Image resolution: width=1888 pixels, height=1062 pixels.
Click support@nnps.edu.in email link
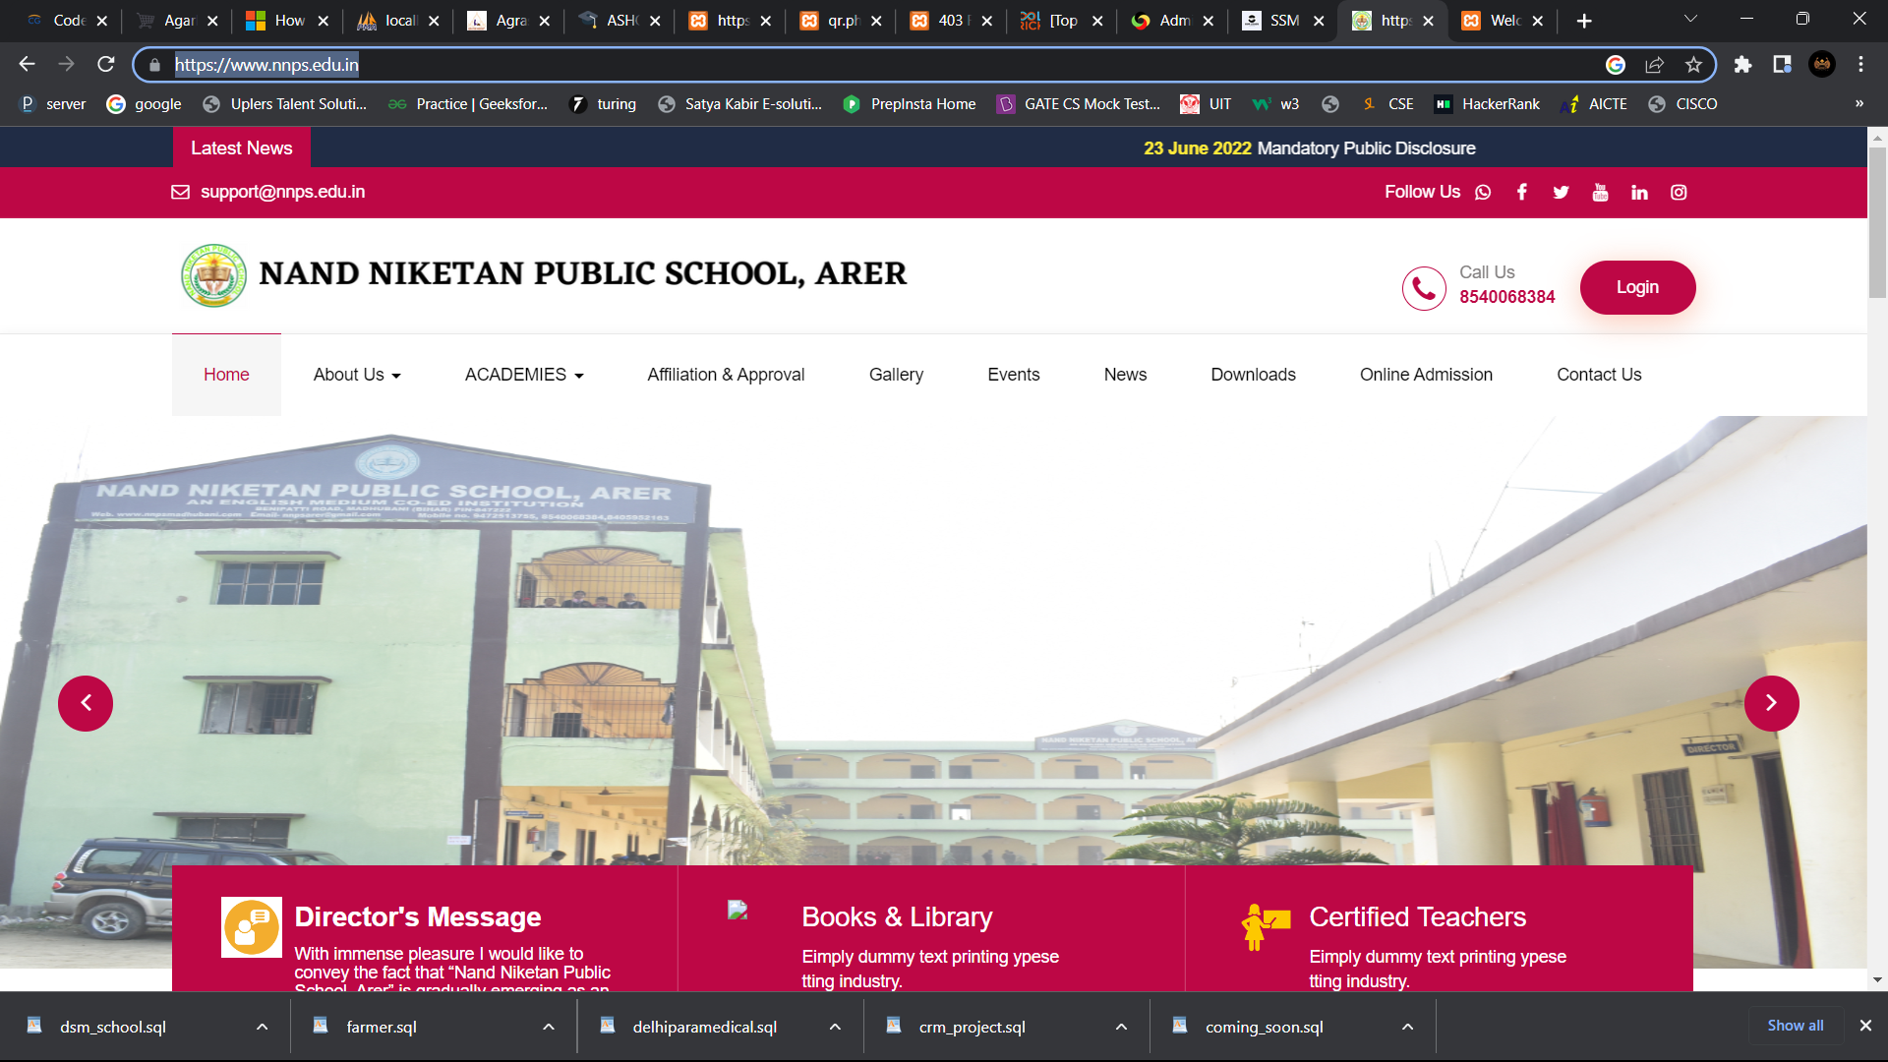(x=282, y=192)
